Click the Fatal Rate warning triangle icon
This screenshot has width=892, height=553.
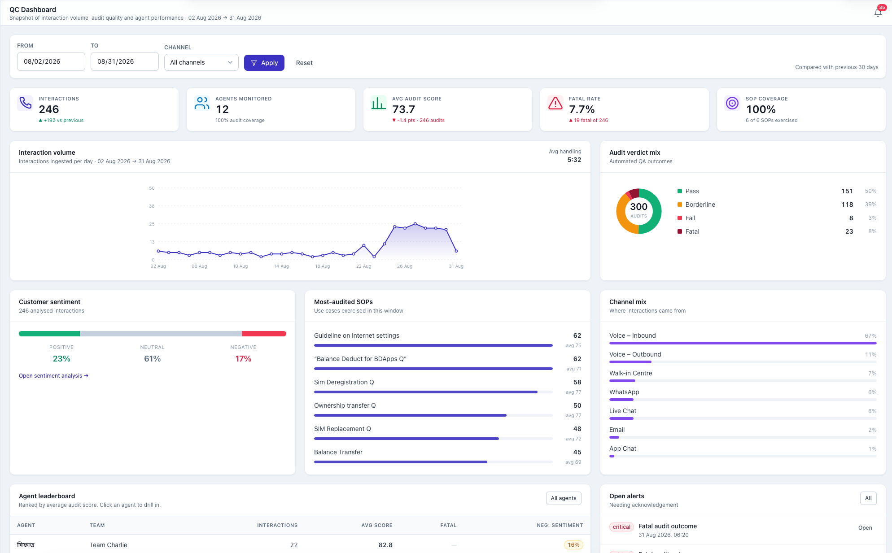click(x=555, y=103)
